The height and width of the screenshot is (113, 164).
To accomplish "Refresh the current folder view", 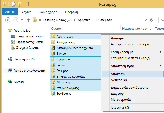I will tap(151, 20).
